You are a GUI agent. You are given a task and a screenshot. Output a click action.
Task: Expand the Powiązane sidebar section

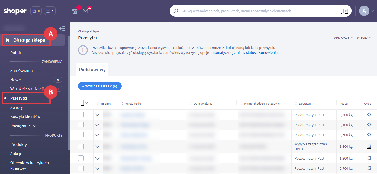[23, 126]
